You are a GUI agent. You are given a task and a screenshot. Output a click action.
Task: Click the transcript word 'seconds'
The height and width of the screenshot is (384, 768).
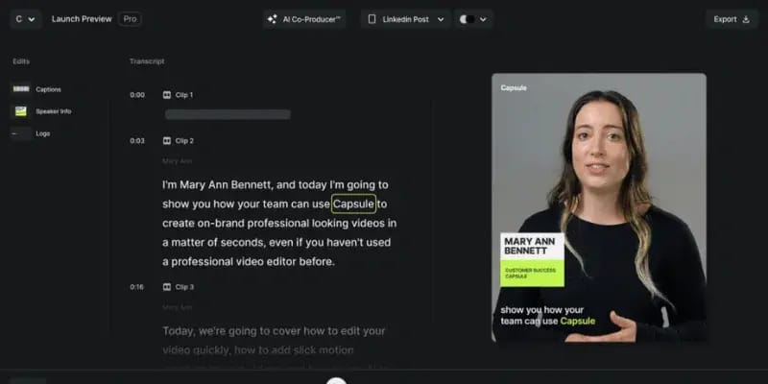pos(244,243)
